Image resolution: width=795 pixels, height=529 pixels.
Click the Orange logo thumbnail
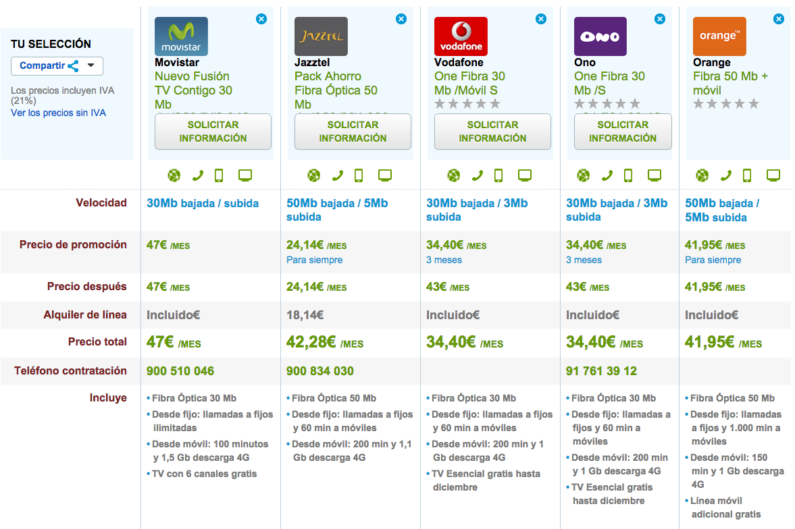tap(719, 36)
